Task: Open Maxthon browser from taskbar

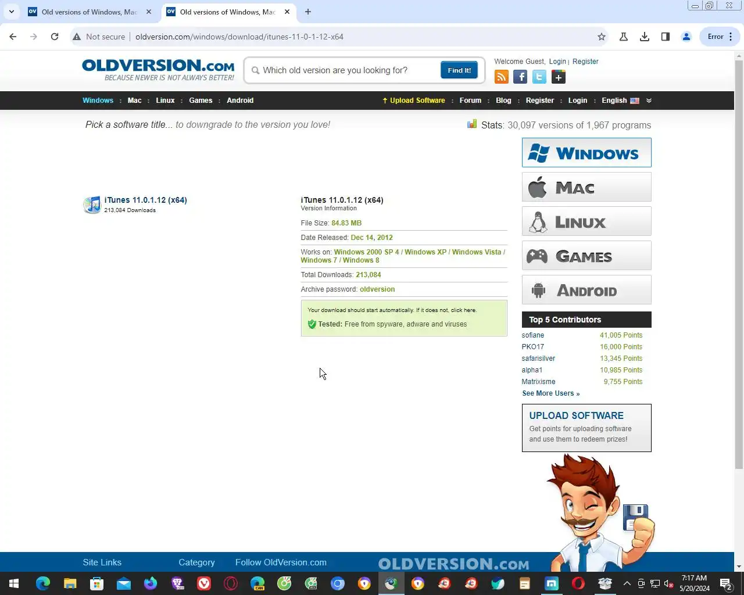Action: pyautogui.click(x=552, y=583)
